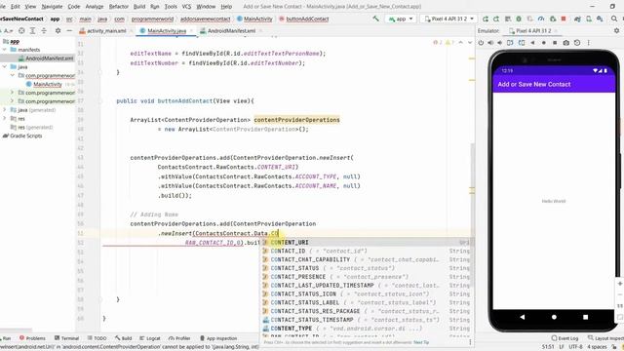The height and width of the screenshot is (351, 624).
Task: Click the emulator Rotate Left icon
Action: [x=510, y=43]
